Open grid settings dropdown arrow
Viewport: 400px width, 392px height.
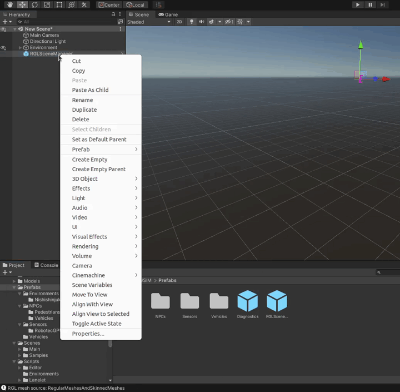248,22
